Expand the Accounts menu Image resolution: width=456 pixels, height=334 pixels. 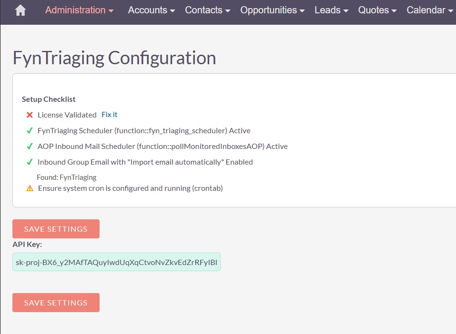151,10
